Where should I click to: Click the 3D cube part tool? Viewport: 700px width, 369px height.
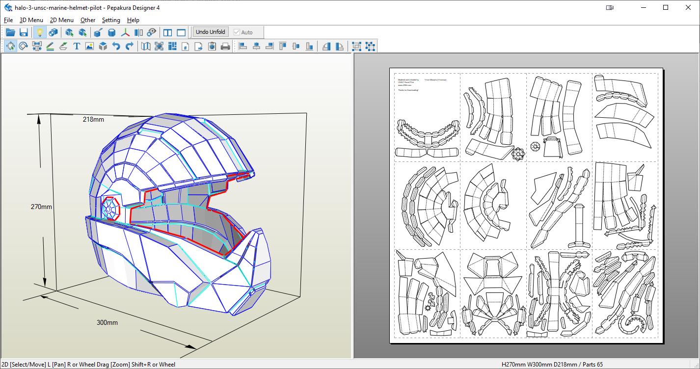(103, 46)
